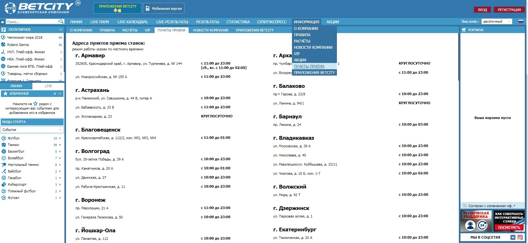Click the Поиск search input field

coord(32,22)
